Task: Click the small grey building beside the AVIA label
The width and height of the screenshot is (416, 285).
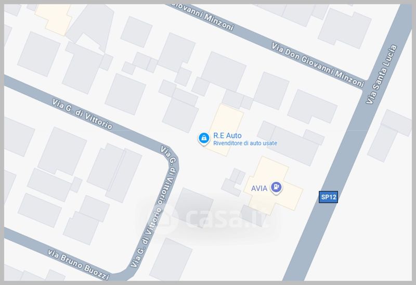Action: pyautogui.click(x=233, y=182)
